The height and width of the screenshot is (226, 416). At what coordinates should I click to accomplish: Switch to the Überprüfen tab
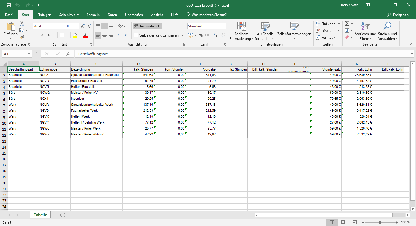134,15
